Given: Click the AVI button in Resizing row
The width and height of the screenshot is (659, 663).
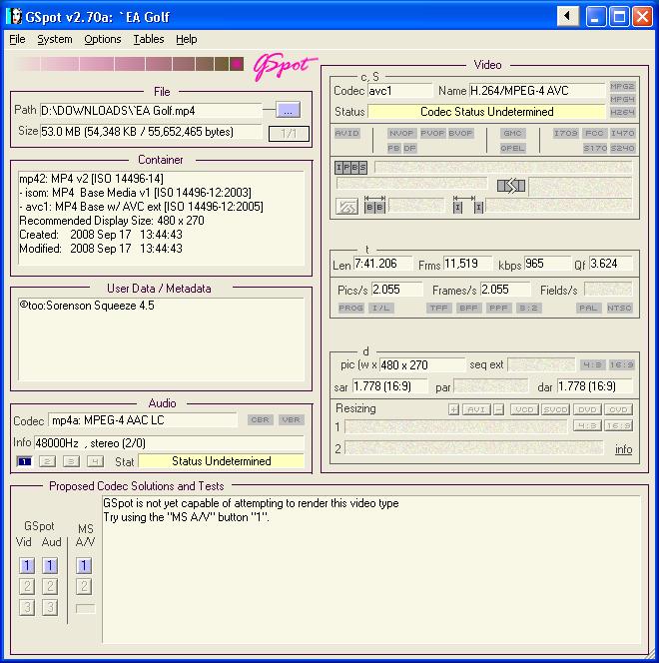Looking at the screenshot, I should 476,409.
